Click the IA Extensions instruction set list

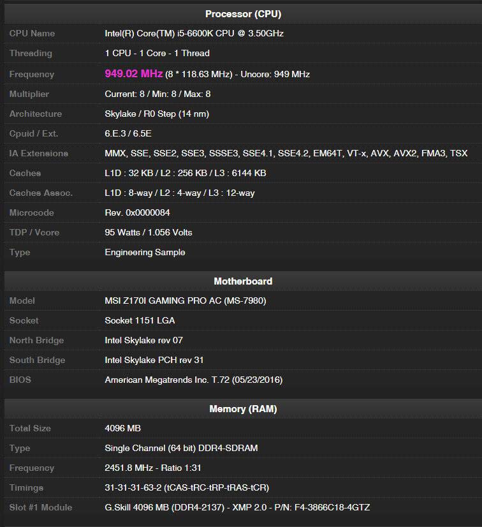click(x=286, y=153)
